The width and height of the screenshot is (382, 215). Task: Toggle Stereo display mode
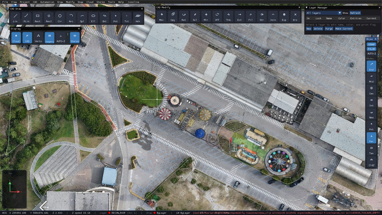click(x=75, y=38)
